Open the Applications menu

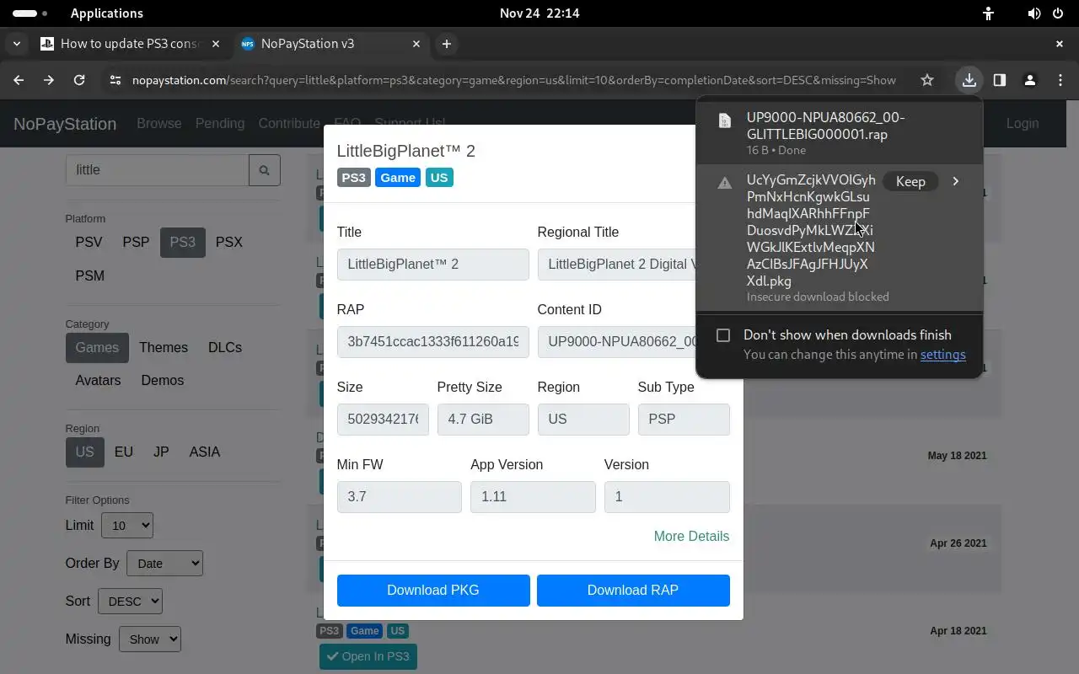107,13
